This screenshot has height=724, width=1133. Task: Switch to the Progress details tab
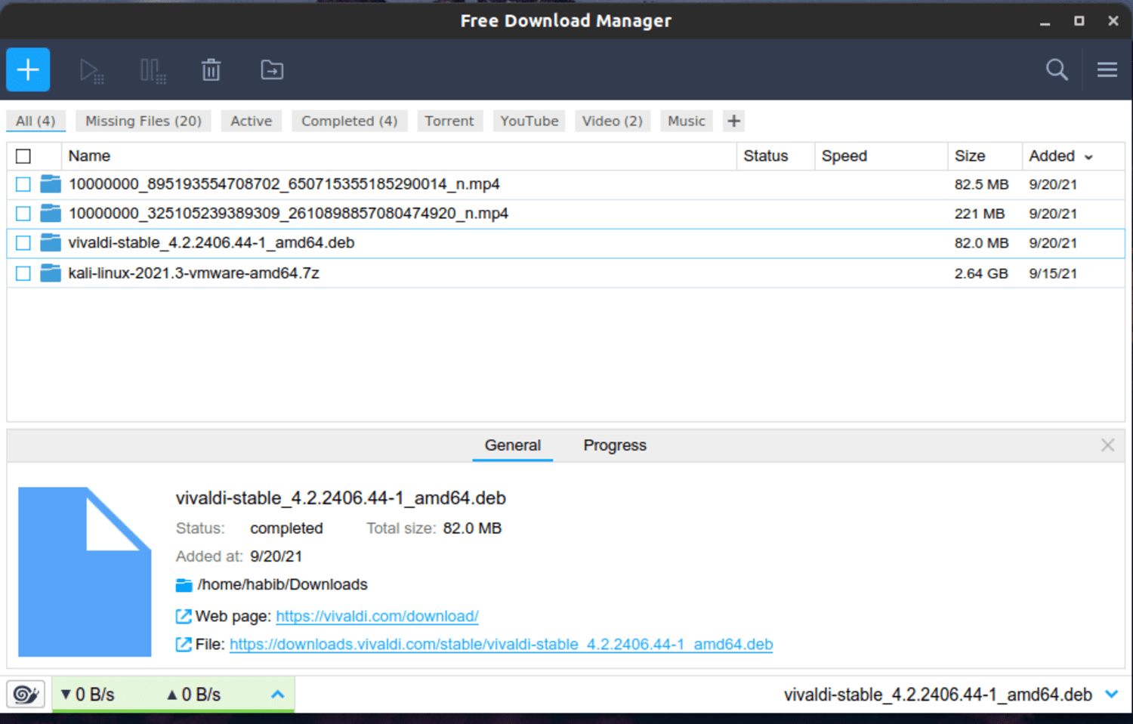coord(615,445)
